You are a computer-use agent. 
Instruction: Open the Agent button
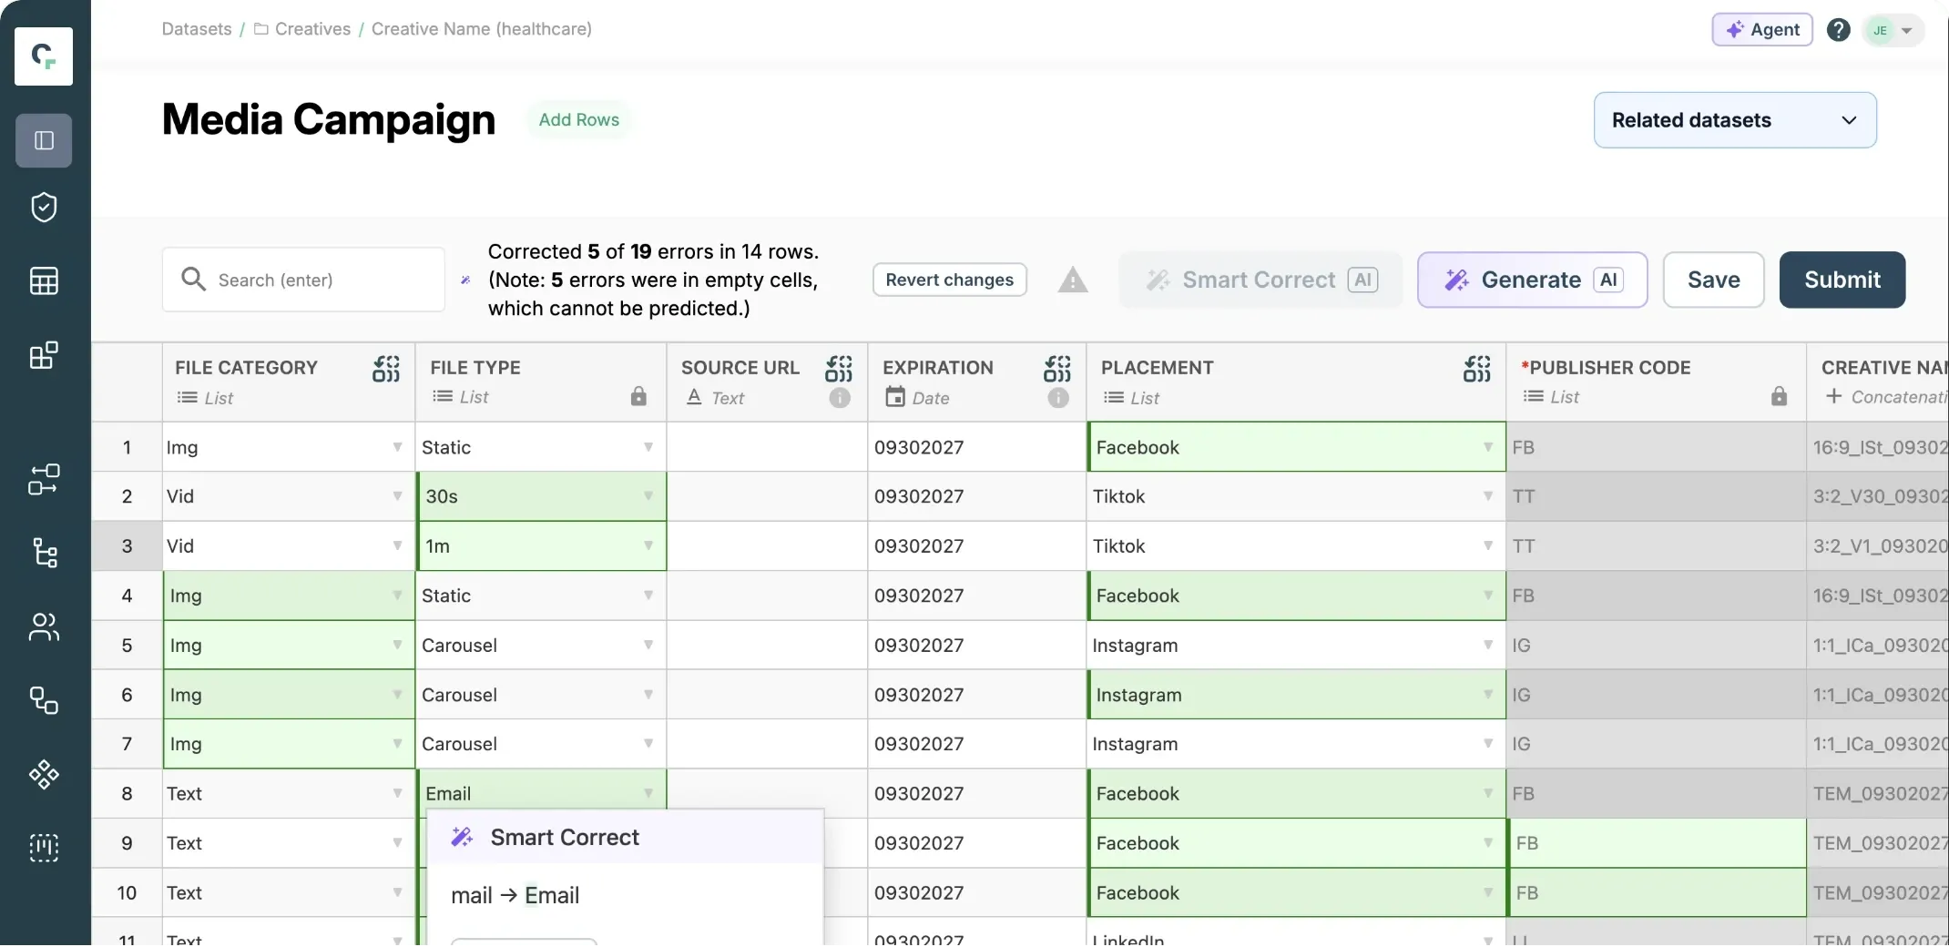pos(1762,30)
